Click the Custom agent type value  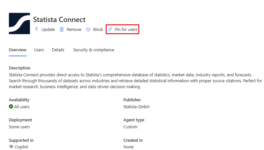[x=130, y=127]
